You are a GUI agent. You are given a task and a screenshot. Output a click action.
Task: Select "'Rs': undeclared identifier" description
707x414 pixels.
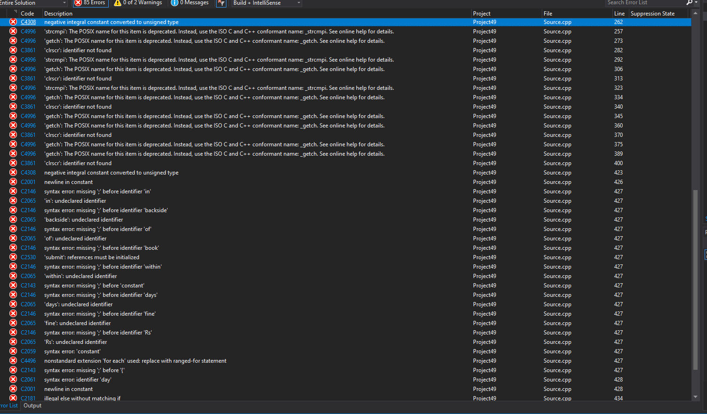coord(76,342)
